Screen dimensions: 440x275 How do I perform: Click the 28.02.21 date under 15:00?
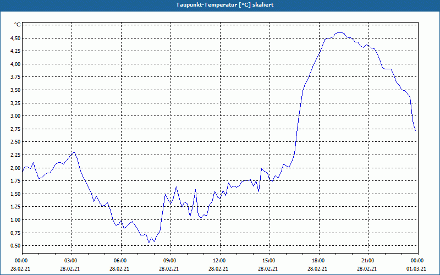[x=268, y=269]
